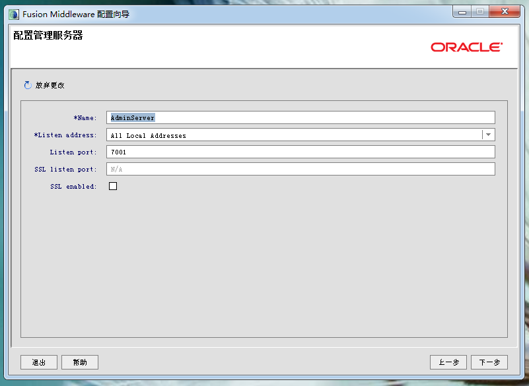Click the 配置管理服务器 page heading
This screenshot has height=386, width=529.
[48, 35]
